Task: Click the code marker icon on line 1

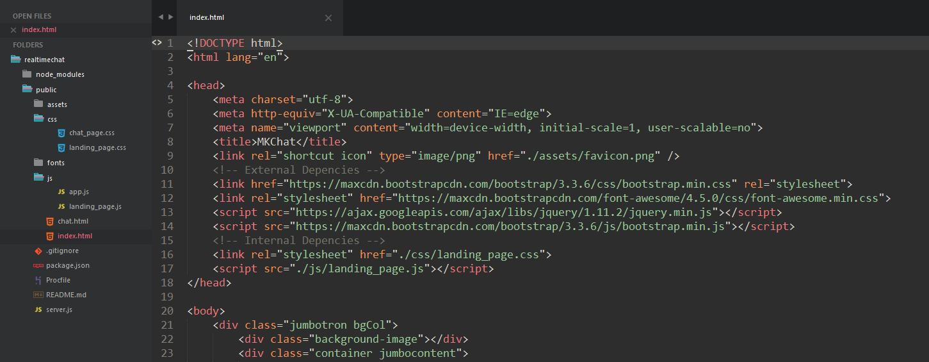Action: point(157,43)
